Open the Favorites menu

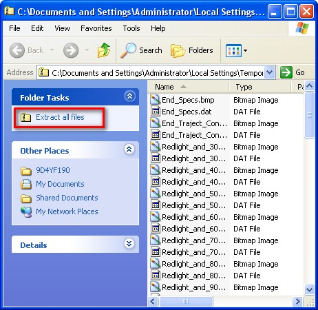point(96,28)
